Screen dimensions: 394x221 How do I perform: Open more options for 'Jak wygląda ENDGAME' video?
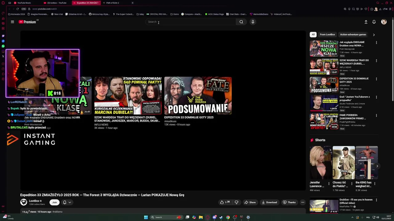(376, 43)
